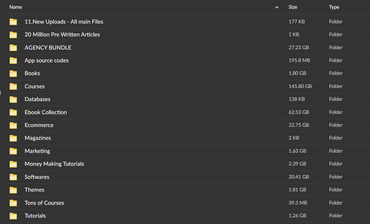The image size is (370, 224).
Task: Open the 11.New Uploads - All main Files folder
Action: pyautogui.click(x=64, y=22)
